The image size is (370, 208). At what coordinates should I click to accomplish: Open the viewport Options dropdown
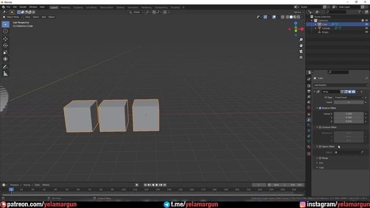pos(298,12)
